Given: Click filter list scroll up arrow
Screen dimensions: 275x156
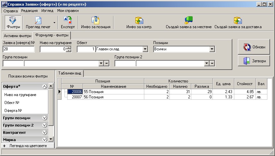Looking at the screenshot, I should coord(51,86).
